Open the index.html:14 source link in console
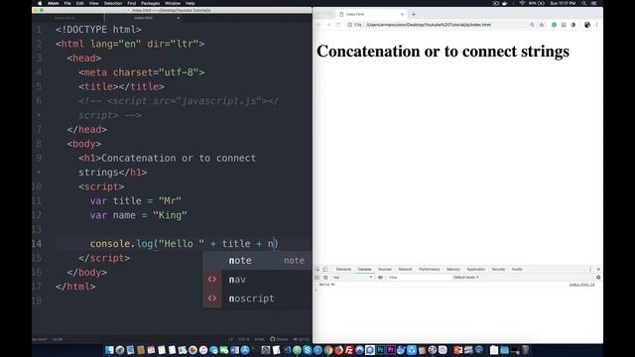 pyautogui.click(x=581, y=285)
